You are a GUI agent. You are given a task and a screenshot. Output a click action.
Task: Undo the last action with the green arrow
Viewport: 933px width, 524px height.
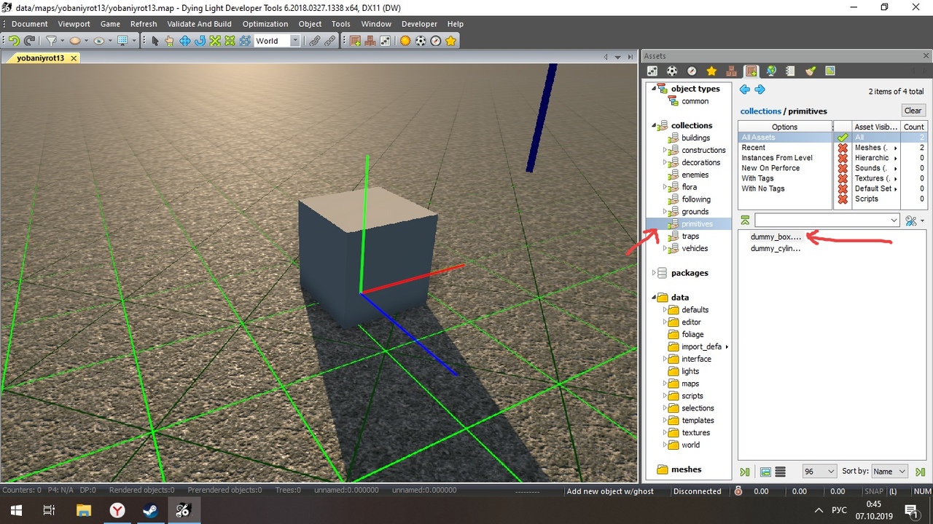point(14,41)
